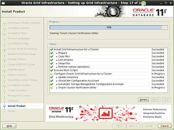Click the yellow arrow beside Configure Oracle Grid Infrastructure
The height and width of the screenshot is (130, 174).
pos(51,74)
